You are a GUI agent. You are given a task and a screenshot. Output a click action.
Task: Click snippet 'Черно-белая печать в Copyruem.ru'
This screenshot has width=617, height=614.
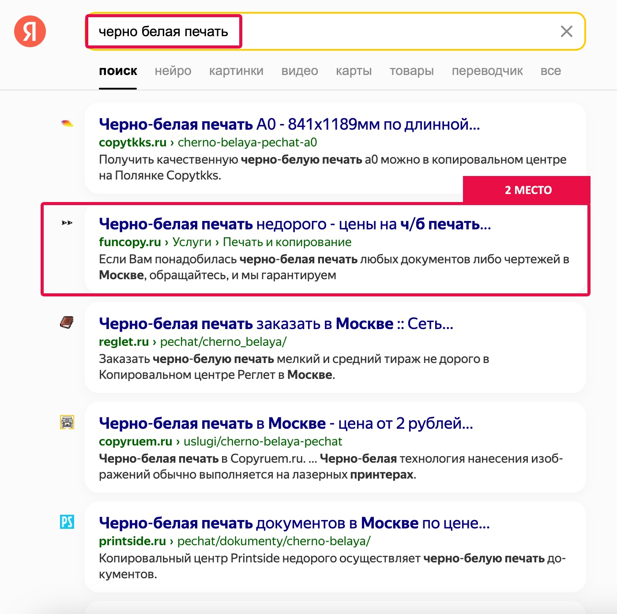202,459
